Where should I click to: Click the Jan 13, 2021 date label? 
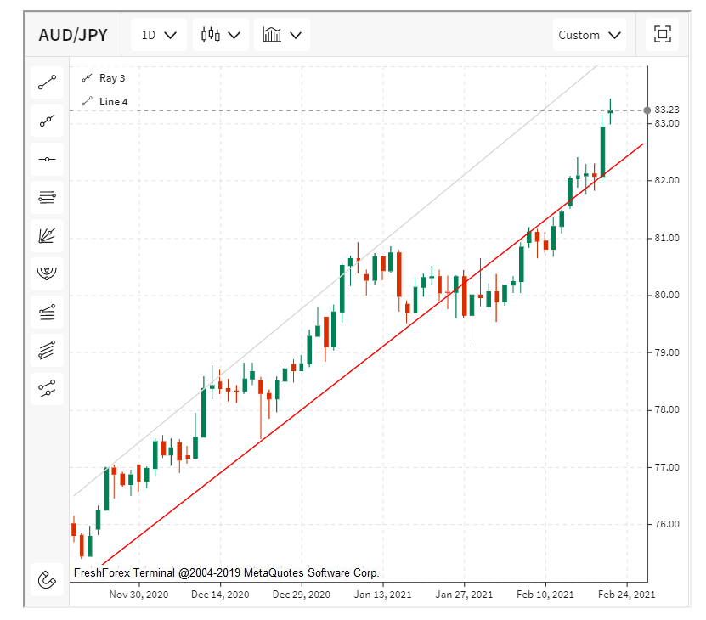pos(382,595)
